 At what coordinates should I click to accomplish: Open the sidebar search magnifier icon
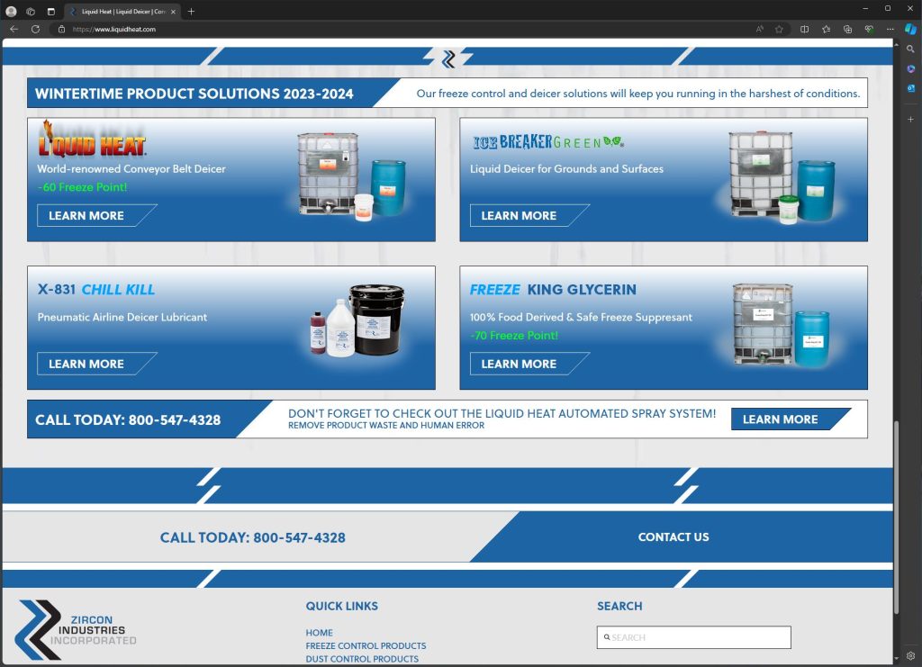910,49
